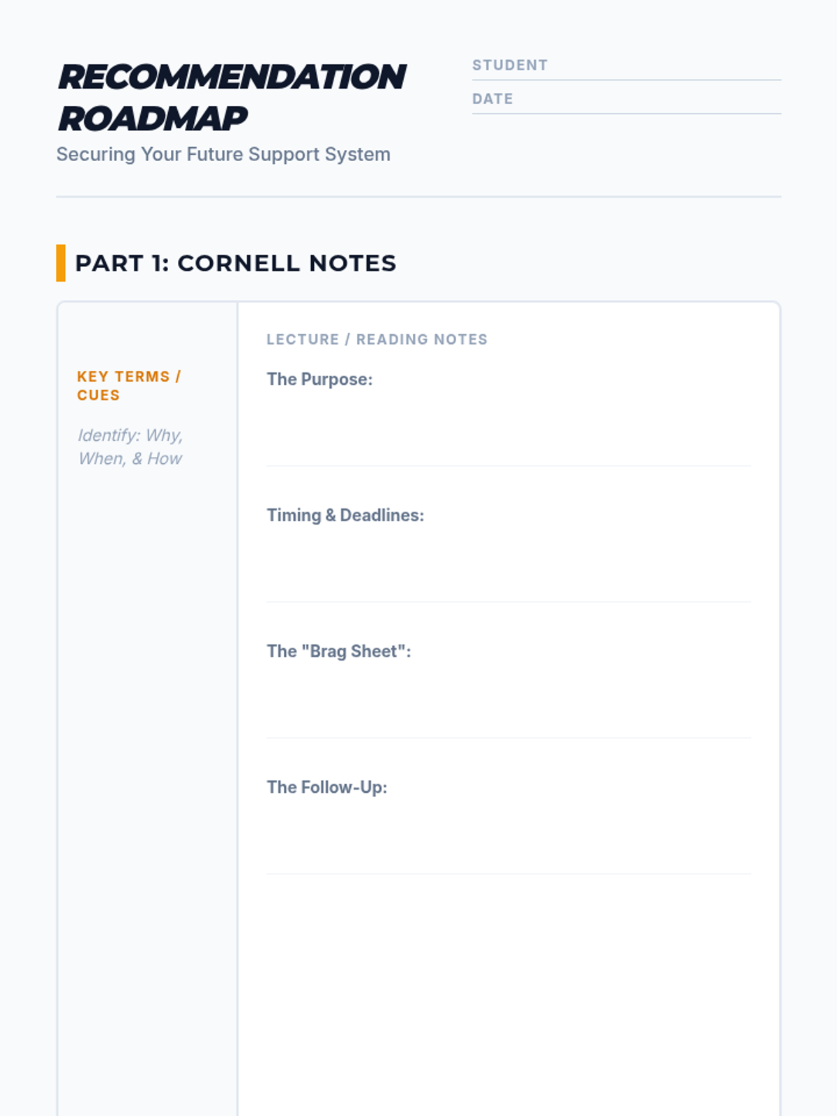Viewport: 837px width, 1116px height.
Task: Click "The Purpose:" prompt label
Action: (x=319, y=379)
